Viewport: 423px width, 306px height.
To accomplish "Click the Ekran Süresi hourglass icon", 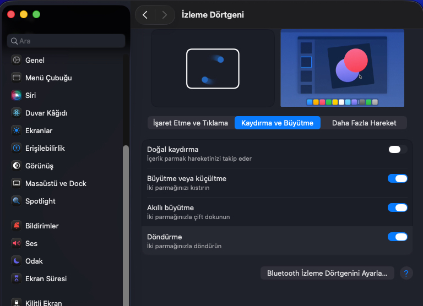I will [17, 278].
